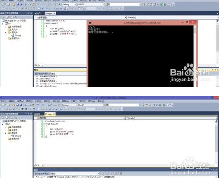This screenshot has width=219, height=178.
Task: Open the 帮助 menu in the menu bar
Action: 101,101
